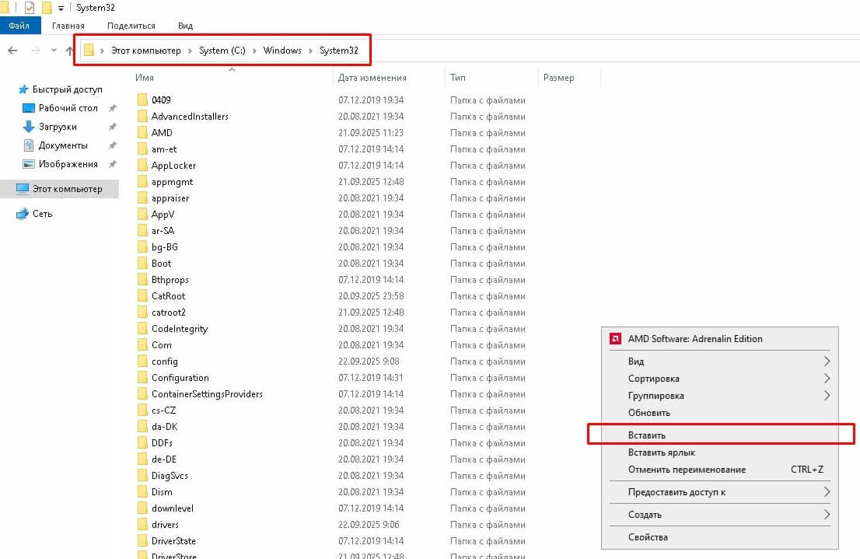
Task: Click System32 segment in address bar
Action: pos(339,51)
